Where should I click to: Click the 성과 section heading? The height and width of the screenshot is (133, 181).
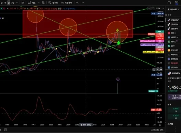coord(169,104)
